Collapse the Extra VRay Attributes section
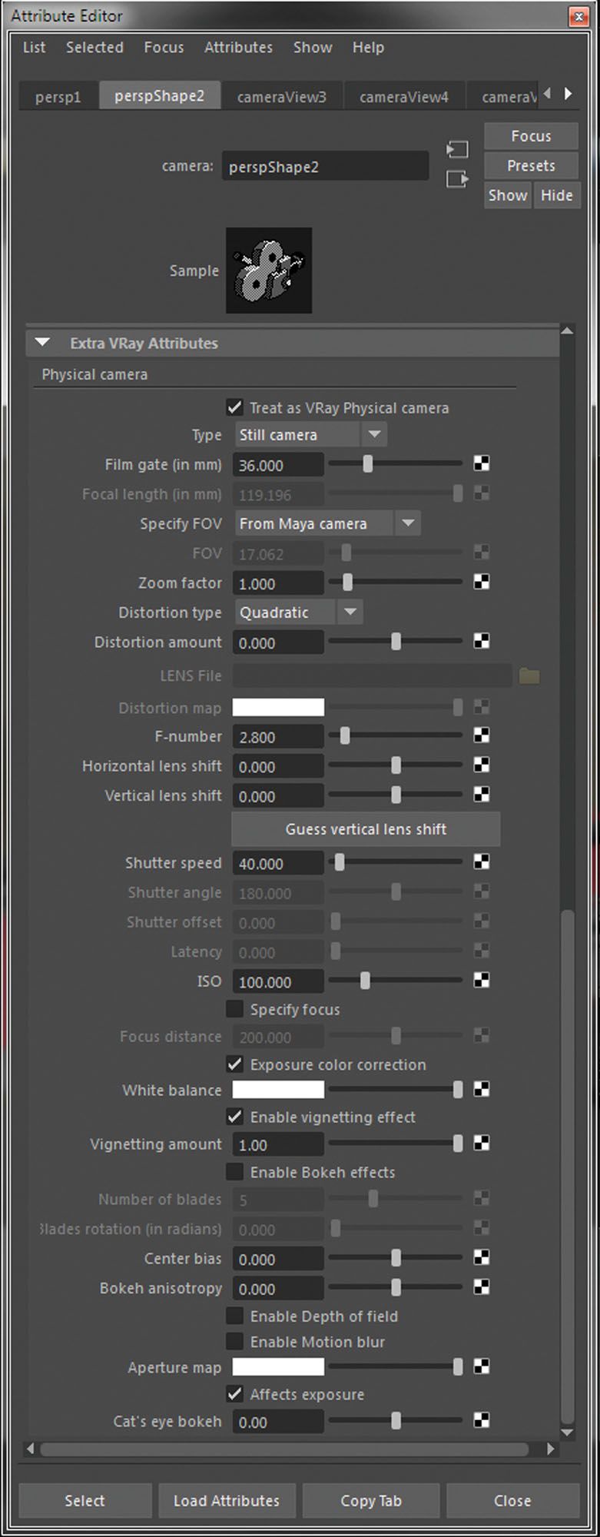600x1537 pixels. tap(43, 343)
